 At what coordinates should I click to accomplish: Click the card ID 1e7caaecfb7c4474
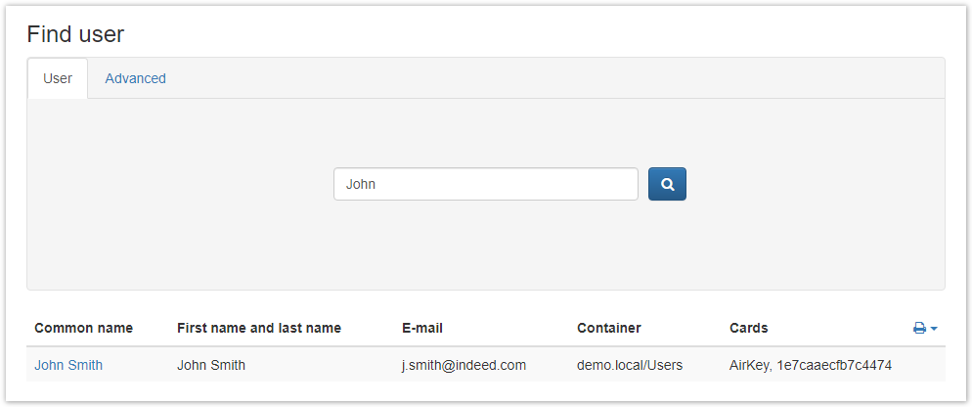pos(835,365)
